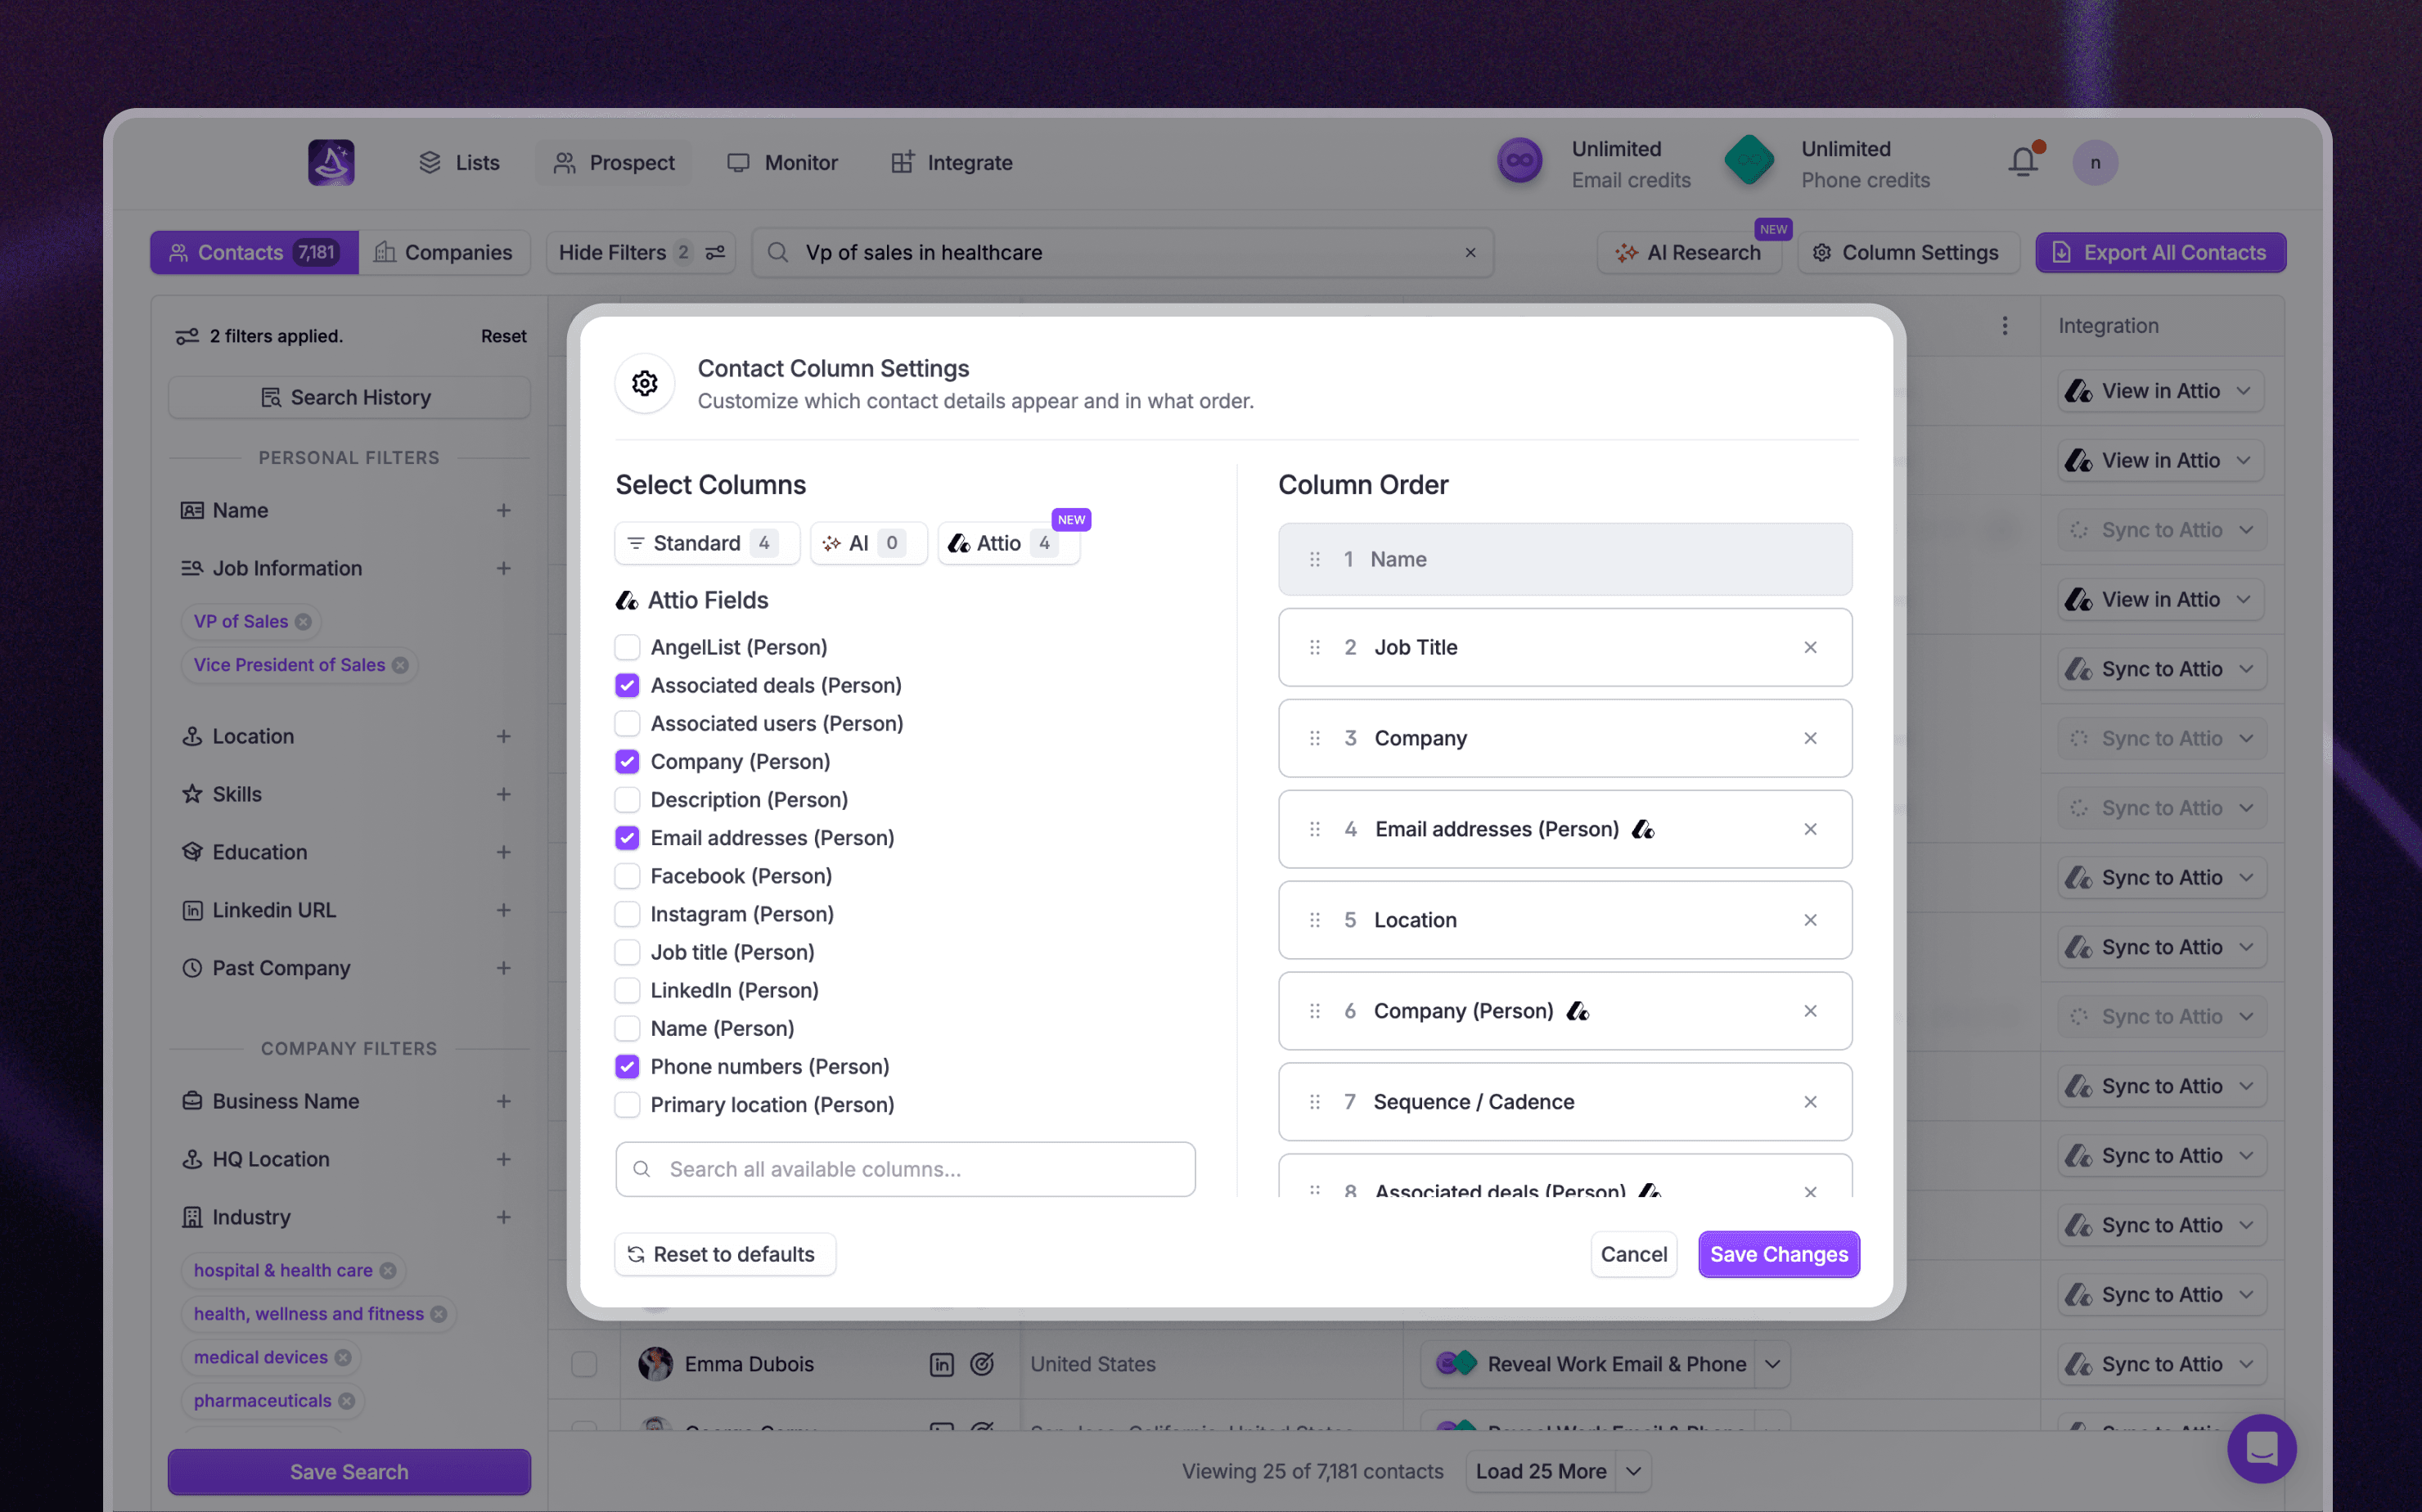The image size is (2422, 1512).
Task: Remove Company (Person) from column order
Action: pos(1810,1012)
